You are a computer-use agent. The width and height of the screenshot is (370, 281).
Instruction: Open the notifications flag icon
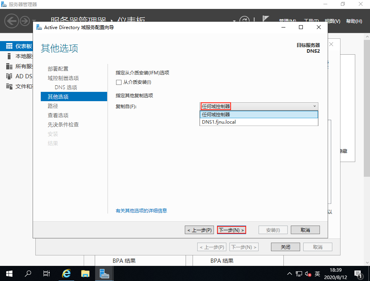coord(266,19)
